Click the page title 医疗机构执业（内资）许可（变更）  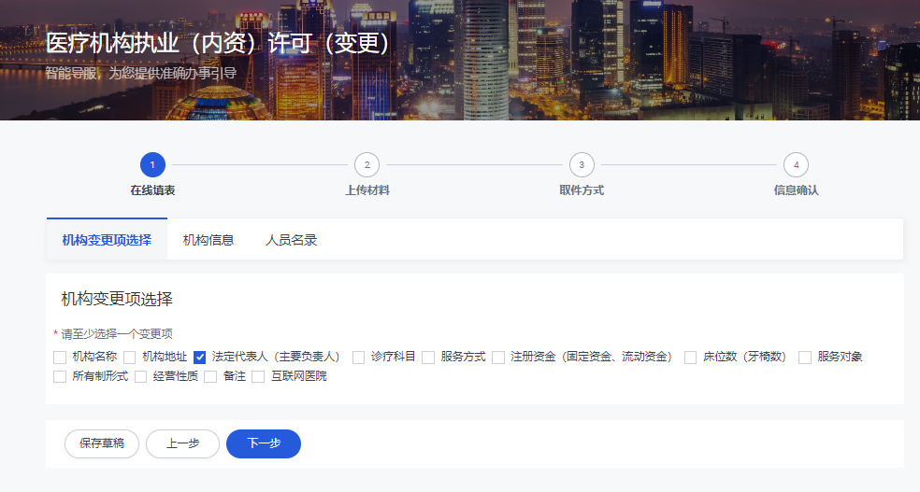(x=218, y=43)
